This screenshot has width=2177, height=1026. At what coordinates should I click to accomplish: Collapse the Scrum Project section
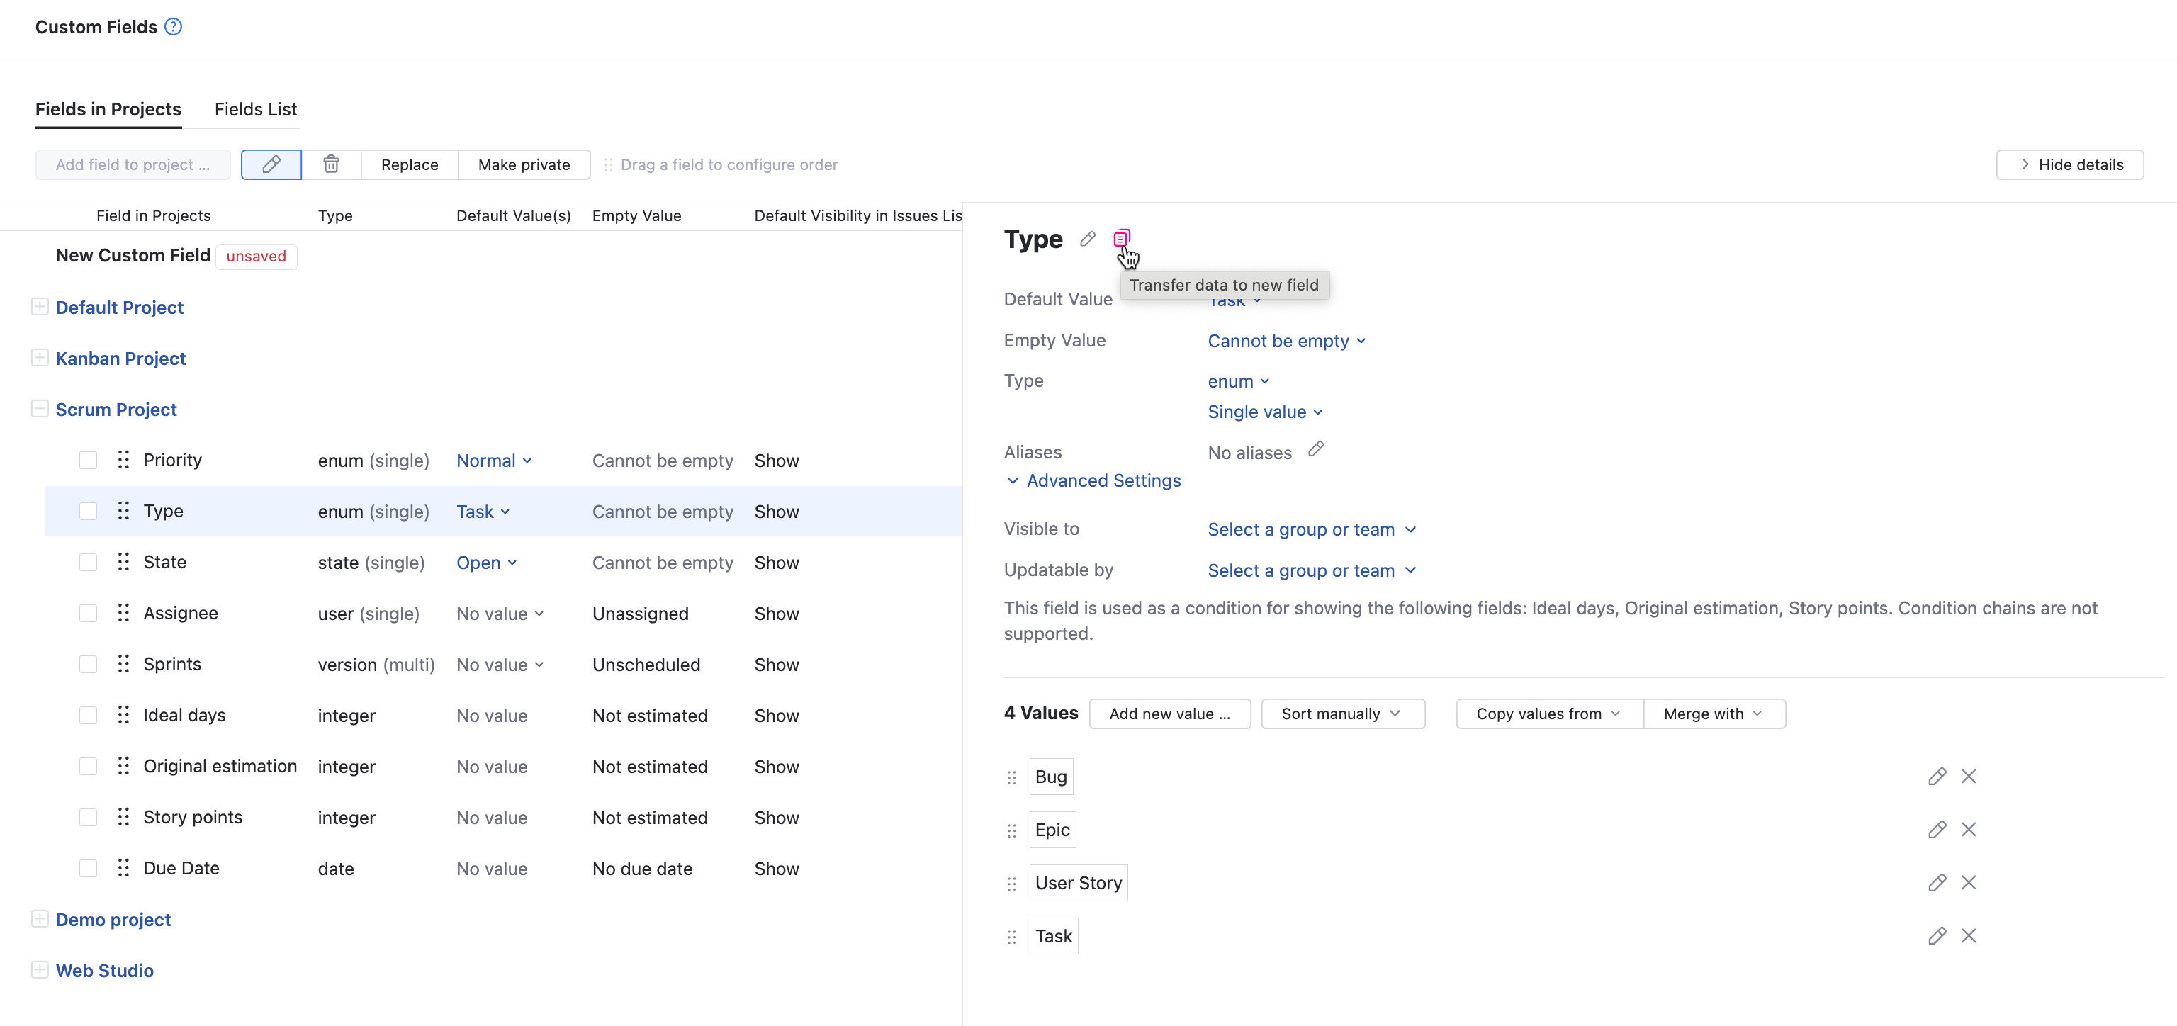click(40, 409)
